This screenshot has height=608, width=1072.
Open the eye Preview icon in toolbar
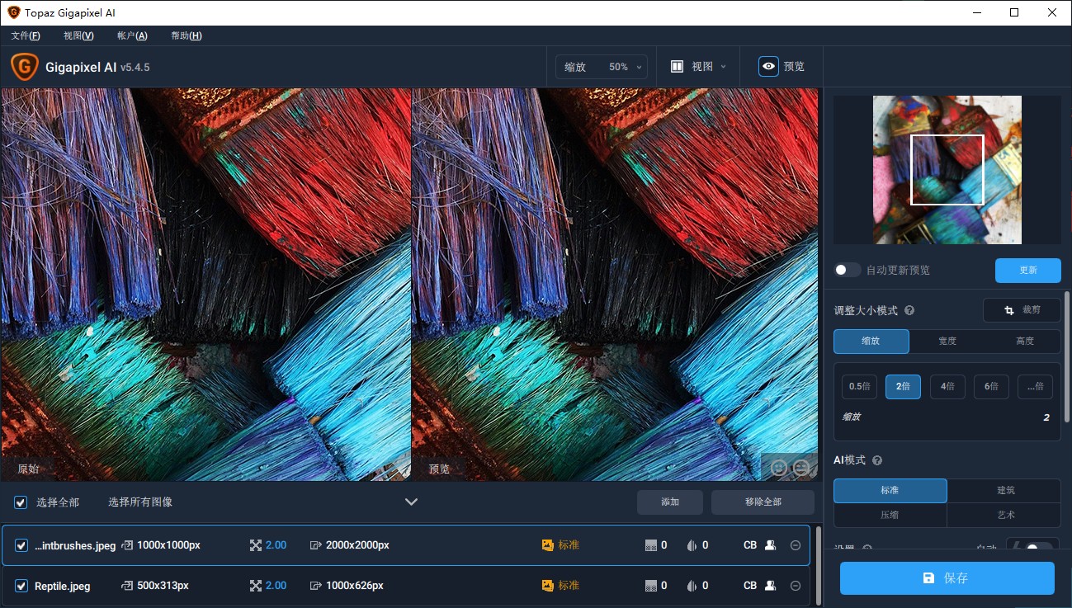(768, 66)
